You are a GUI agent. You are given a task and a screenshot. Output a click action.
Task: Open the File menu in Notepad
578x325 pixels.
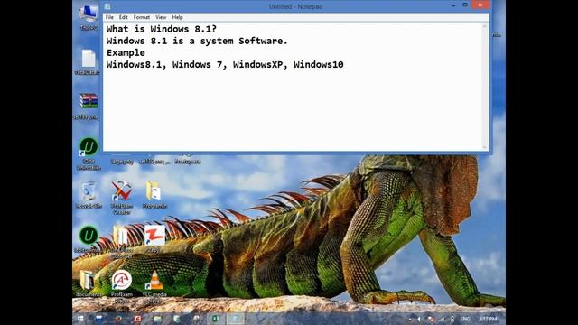click(109, 17)
